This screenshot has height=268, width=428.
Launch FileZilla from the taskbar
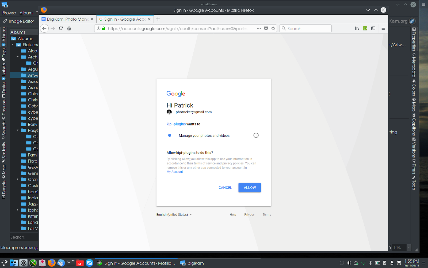(x=80, y=263)
